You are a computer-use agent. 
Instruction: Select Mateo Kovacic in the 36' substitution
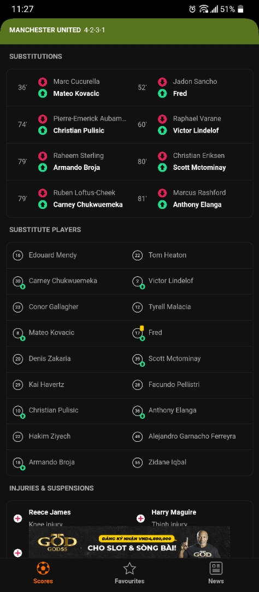point(76,93)
